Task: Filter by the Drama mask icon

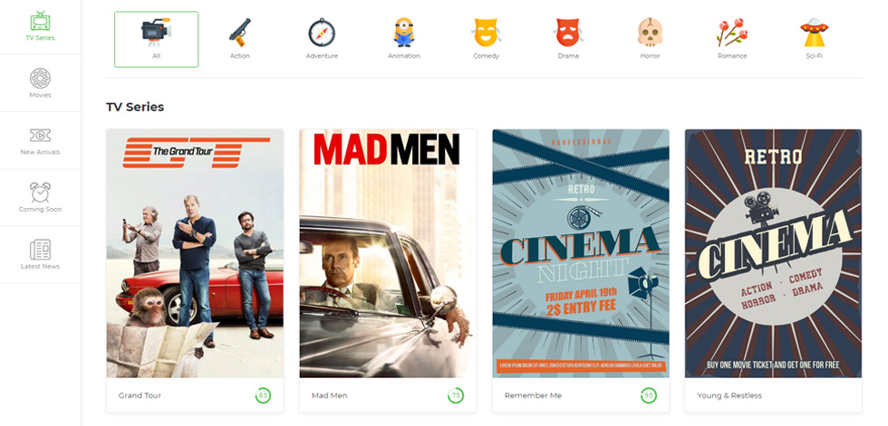Action: [568, 33]
